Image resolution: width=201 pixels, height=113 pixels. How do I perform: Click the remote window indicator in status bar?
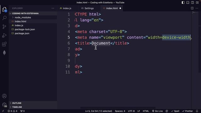click(x=3, y=111)
